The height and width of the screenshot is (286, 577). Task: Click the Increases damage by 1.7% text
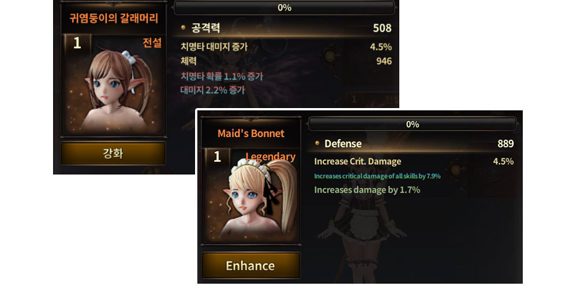click(x=367, y=190)
